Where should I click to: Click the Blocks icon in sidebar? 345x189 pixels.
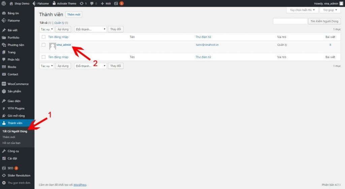point(4,67)
